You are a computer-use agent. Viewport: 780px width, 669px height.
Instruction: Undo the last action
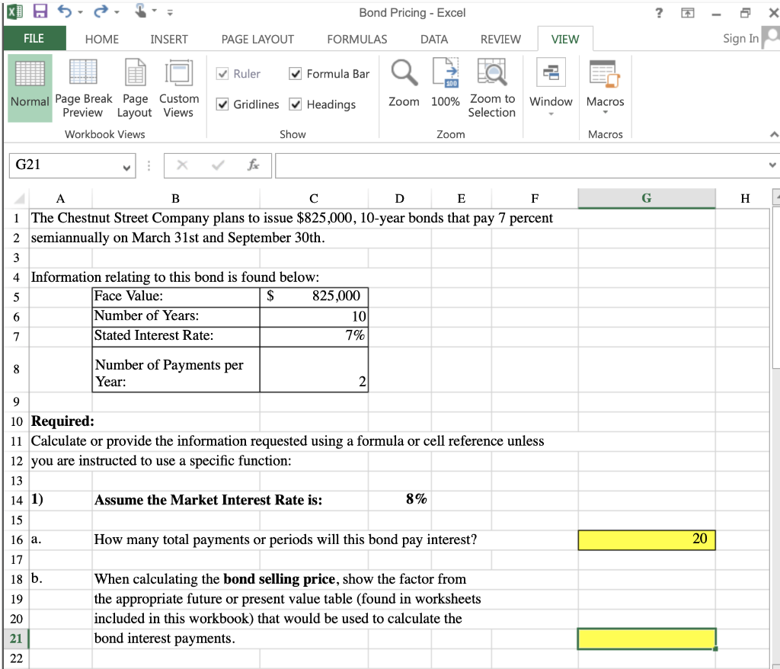tap(62, 11)
